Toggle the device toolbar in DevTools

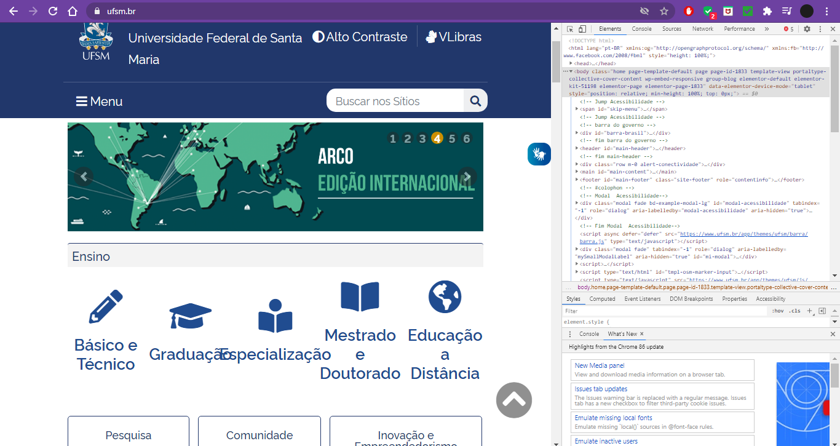tap(582, 29)
